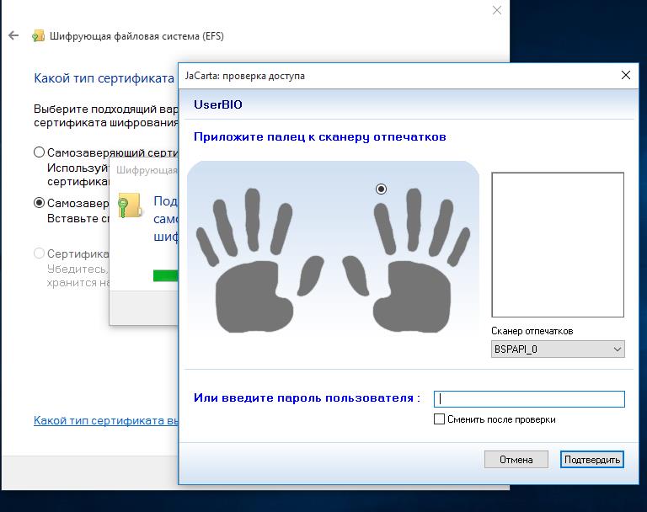Select the disabled certificate authority radio option
The width and height of the screenshot is (647, 512).
pyautogui.click(x=40, y=253)
